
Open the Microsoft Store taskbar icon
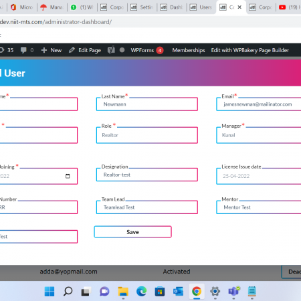click(160, 292)
